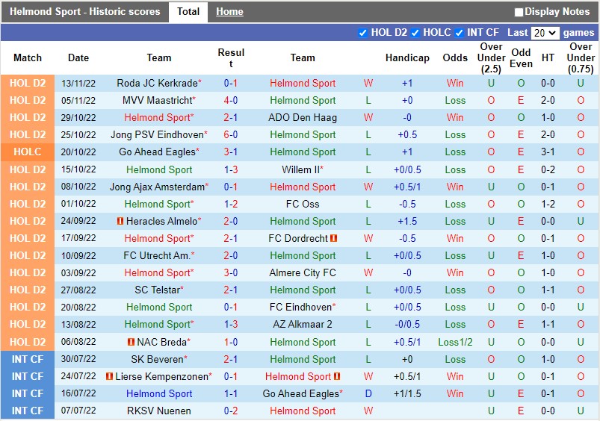This screenshot has height=421, width=600.
Task: Open Willem II team link
Action: click(x=301, y=169)
